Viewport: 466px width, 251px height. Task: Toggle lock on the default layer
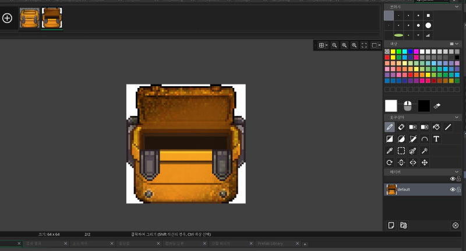[x=459, y=189]
